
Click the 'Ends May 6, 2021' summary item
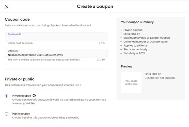point(134,53)
